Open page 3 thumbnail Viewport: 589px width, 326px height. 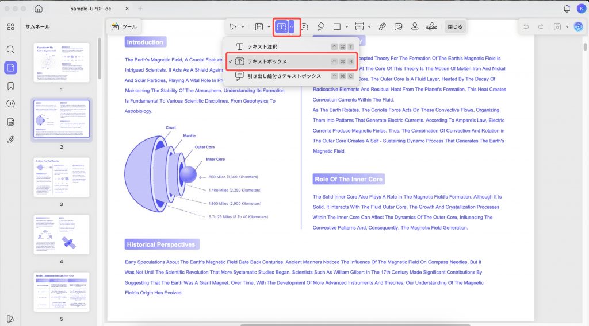(62, 177)
